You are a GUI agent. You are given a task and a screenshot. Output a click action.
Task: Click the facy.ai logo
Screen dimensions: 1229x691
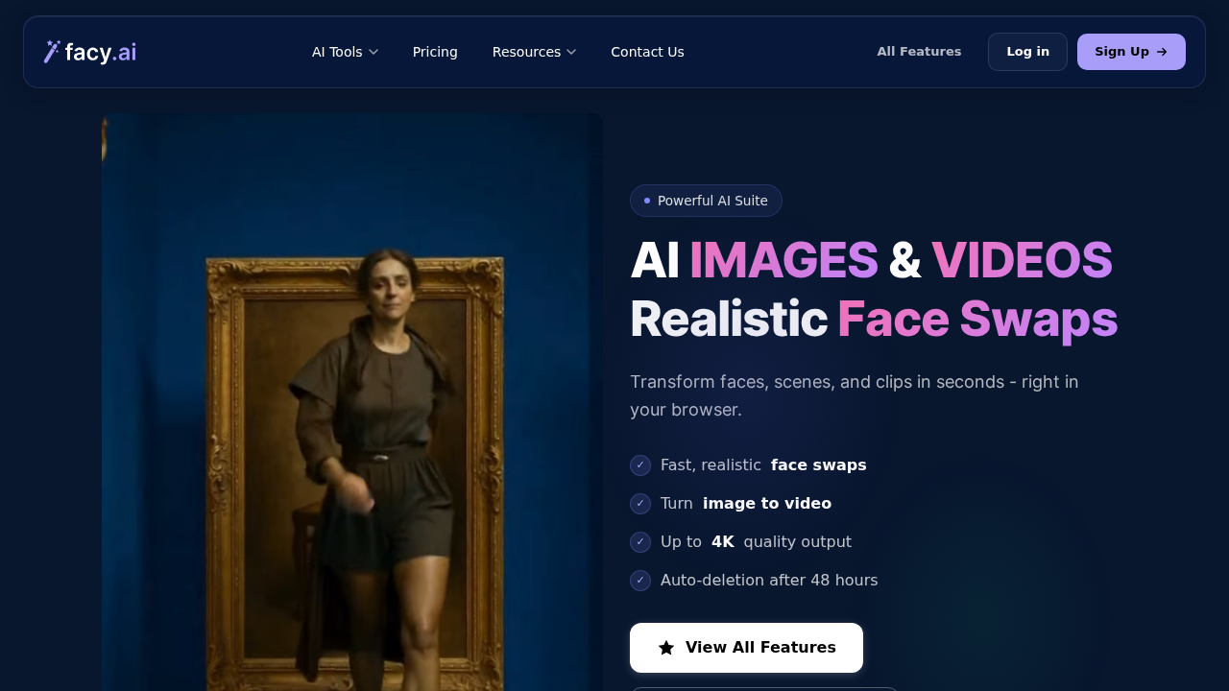pos(90,52)
